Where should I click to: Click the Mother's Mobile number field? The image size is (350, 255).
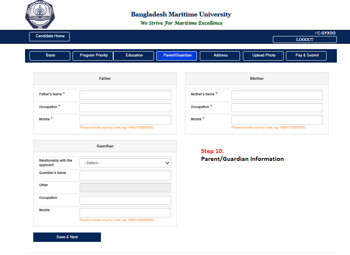click(x=277, y=120)
